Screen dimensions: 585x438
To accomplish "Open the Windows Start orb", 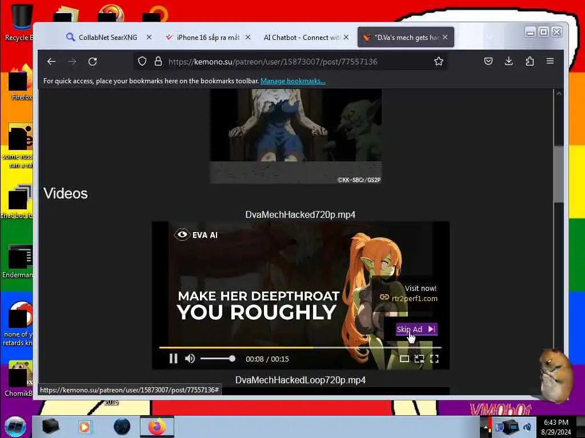I will (15, 427).
